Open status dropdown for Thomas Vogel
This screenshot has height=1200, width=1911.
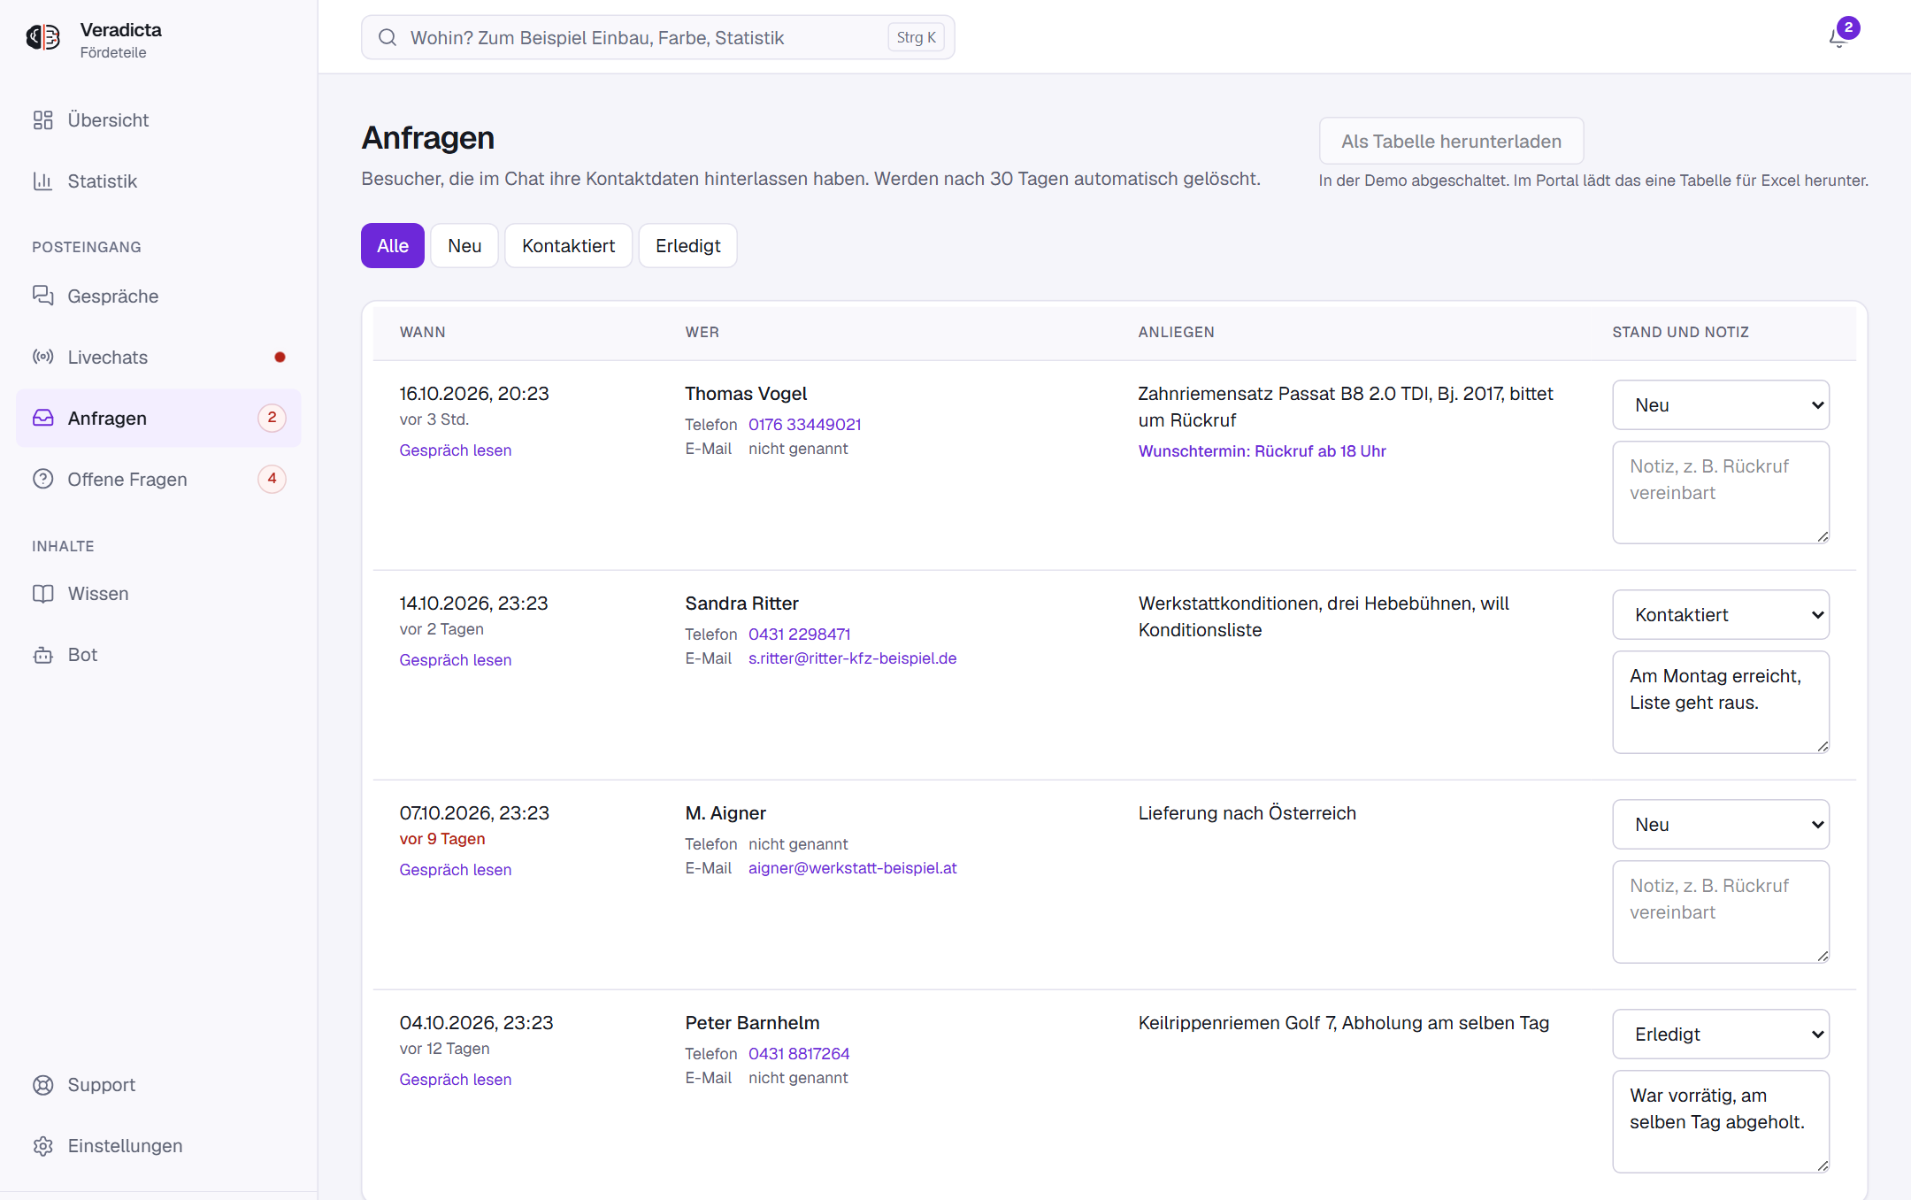[x=1721, y=405]
